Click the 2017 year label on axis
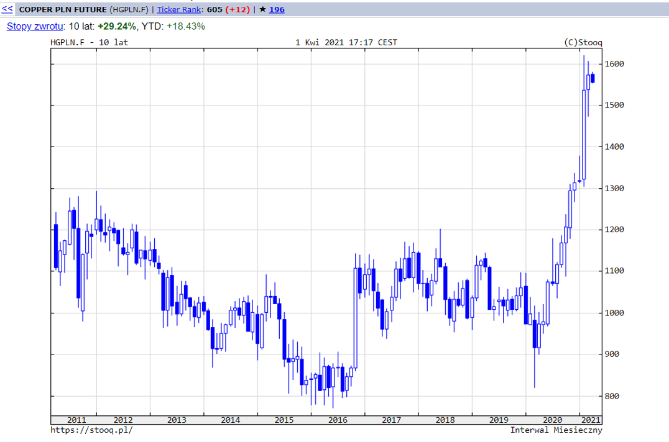This screenshot has height=442, width=669. [x=391, y=420]
